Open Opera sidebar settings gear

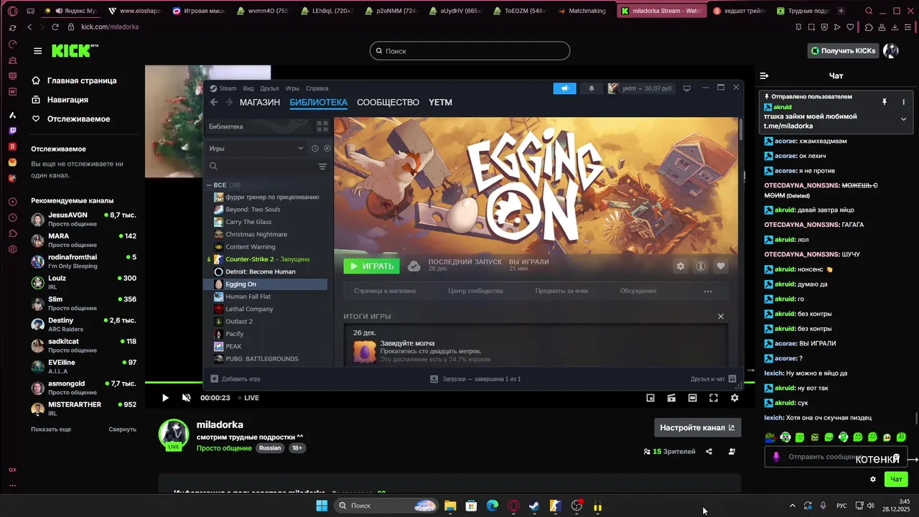point(12,249)
